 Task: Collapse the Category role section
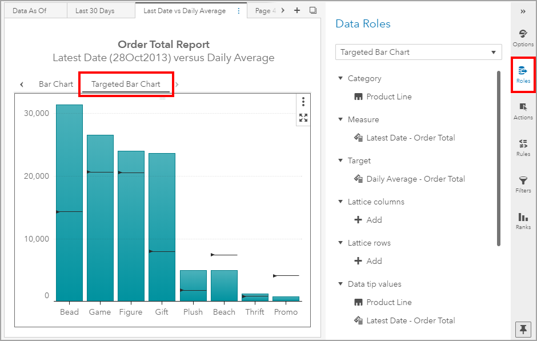click(340, 78)
